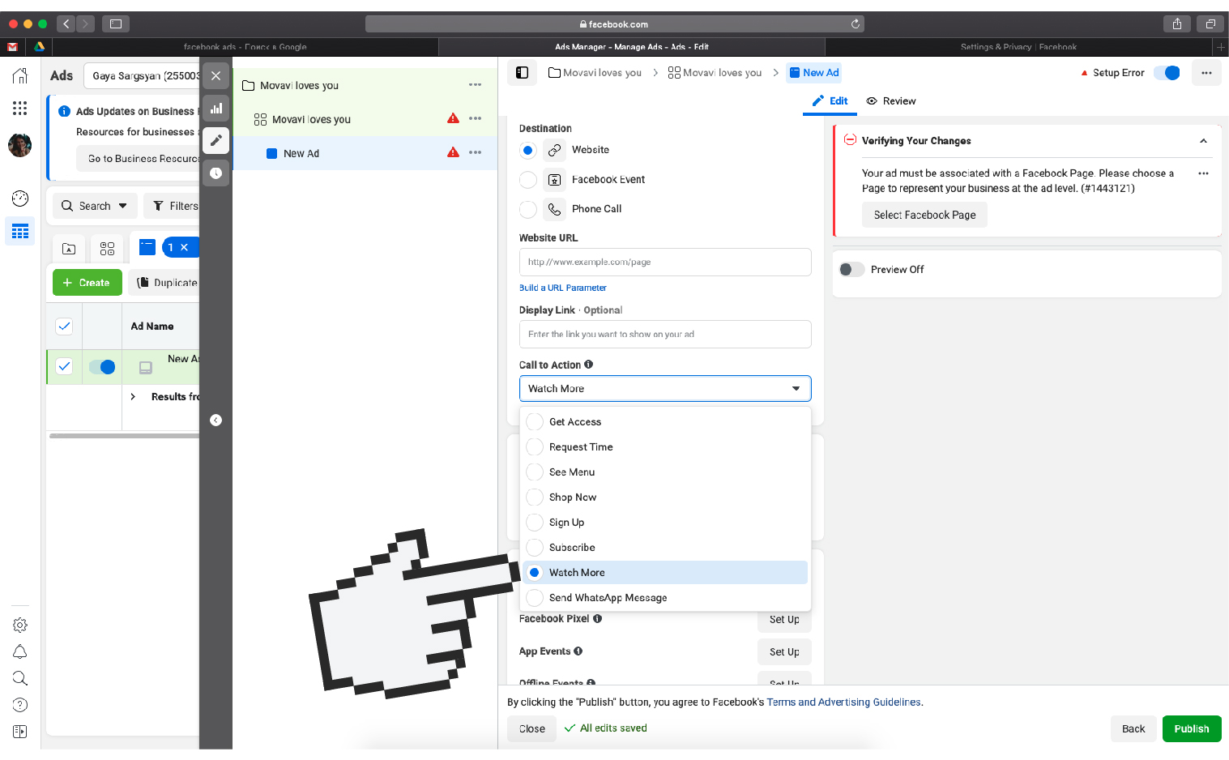The height and width of the screenshot is (760, 1229).
Task: Click Set Up for Facebook Pixel
Action: click(x=784, y=620)
